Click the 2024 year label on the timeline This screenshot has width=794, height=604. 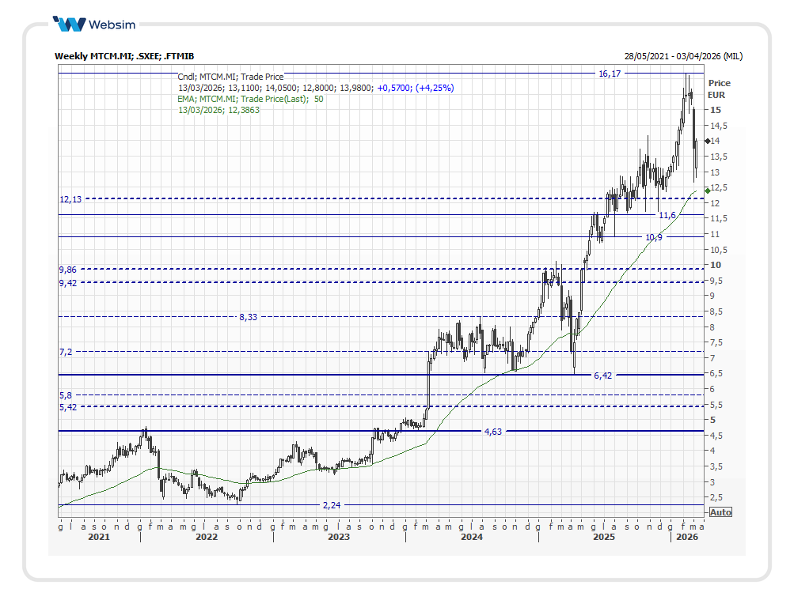pos(471,538)
